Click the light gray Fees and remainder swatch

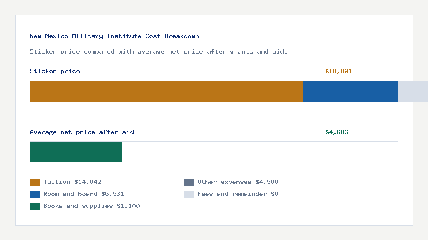tap(189, 195)
